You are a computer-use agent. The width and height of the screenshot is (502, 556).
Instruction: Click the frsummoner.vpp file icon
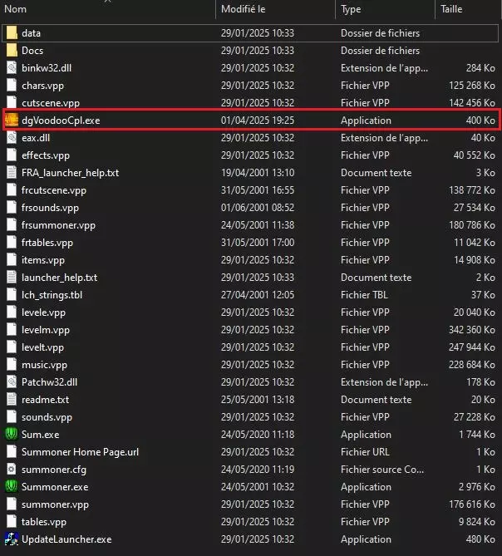click(12, 225)
